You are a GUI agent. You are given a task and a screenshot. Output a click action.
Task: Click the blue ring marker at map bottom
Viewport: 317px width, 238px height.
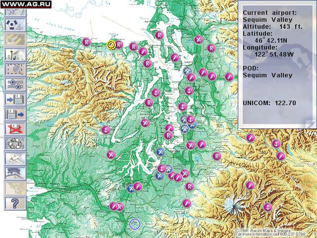click(135, 224)
